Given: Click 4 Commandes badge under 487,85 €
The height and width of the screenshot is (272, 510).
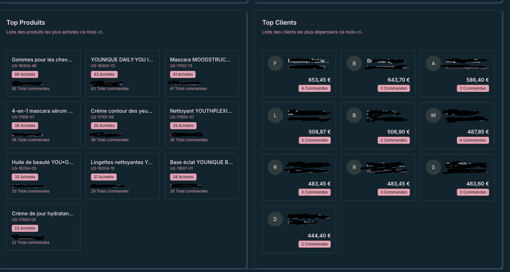Looking at the screenshot, I should [x=473, y=140].
